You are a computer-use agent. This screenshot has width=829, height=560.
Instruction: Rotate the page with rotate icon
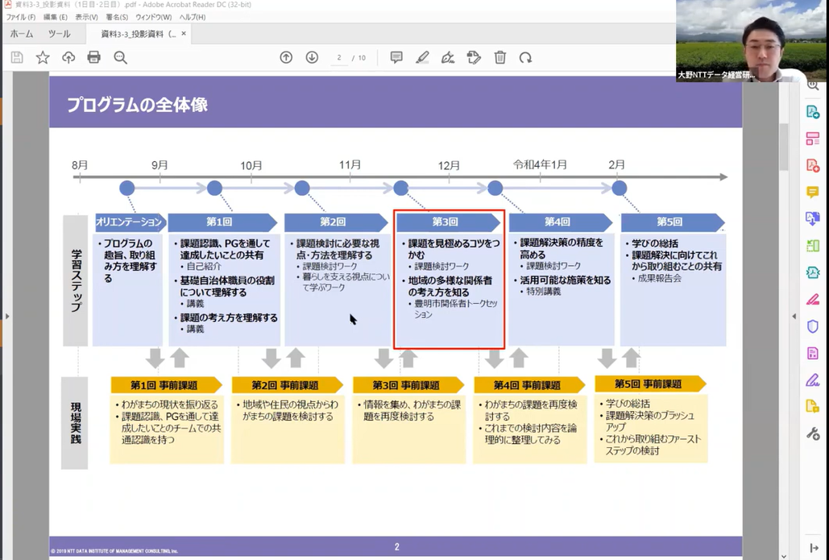tap(525, 57)
